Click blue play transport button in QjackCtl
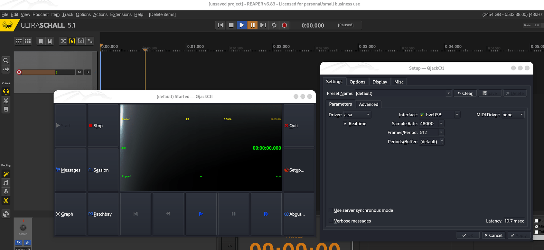This screenshot has height=250, width=544. pyautogui.click(x=201, y=214)
